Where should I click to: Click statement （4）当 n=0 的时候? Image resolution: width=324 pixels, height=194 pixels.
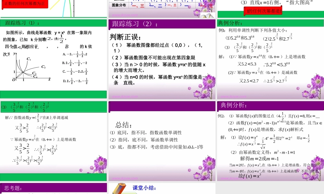[x=159, y=80]
